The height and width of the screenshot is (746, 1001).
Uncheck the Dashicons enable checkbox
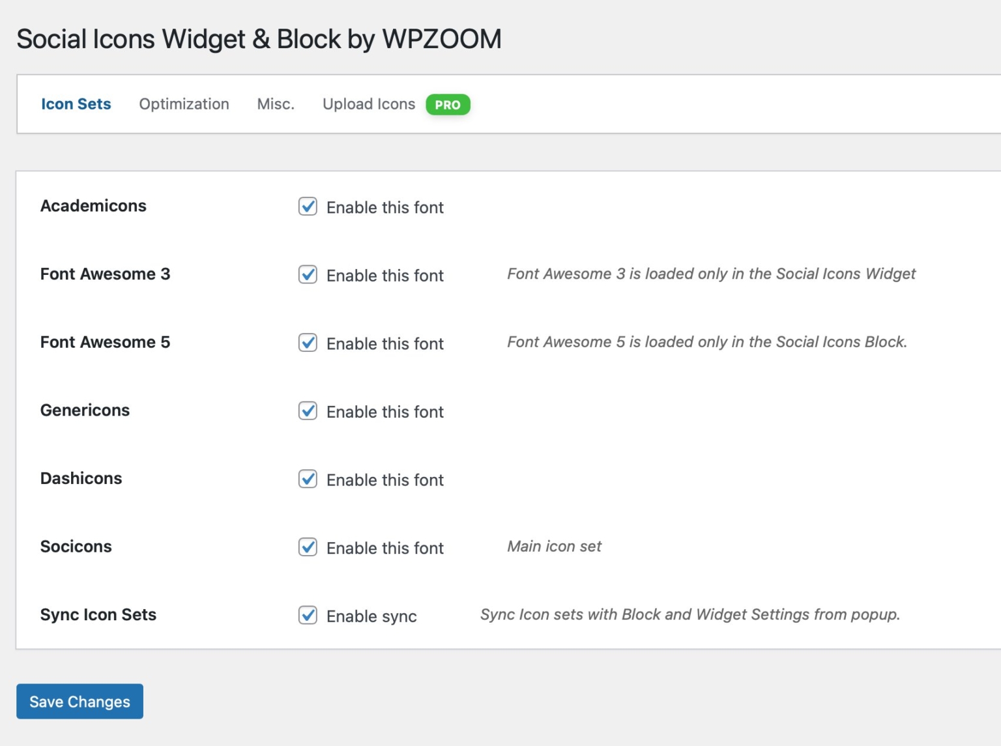coord(307,480)
